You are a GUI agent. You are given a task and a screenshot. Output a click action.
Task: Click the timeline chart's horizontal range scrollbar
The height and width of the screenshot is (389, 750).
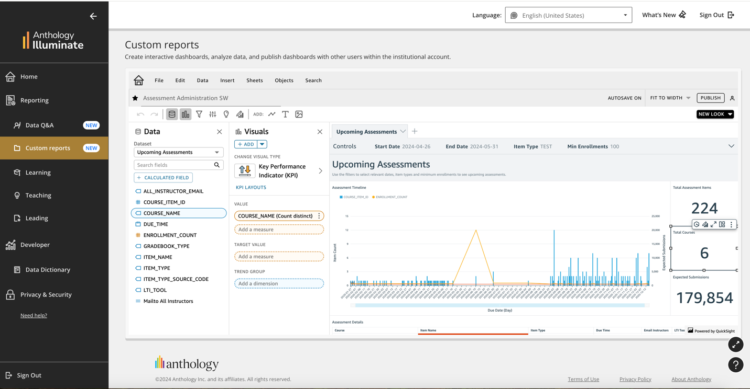point(500,305)
